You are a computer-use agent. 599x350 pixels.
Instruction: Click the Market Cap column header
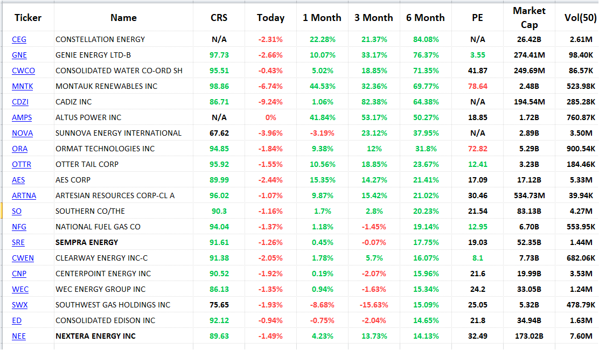[529, 18]
